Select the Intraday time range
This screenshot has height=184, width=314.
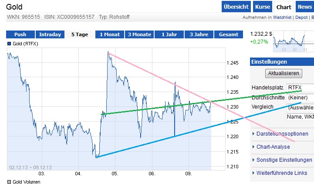[50, 34]
